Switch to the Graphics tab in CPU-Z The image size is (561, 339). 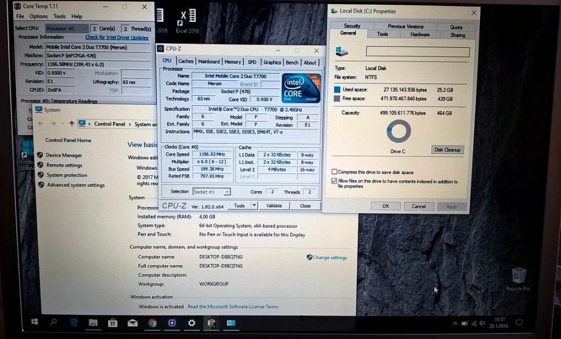[x=273, y=62]
